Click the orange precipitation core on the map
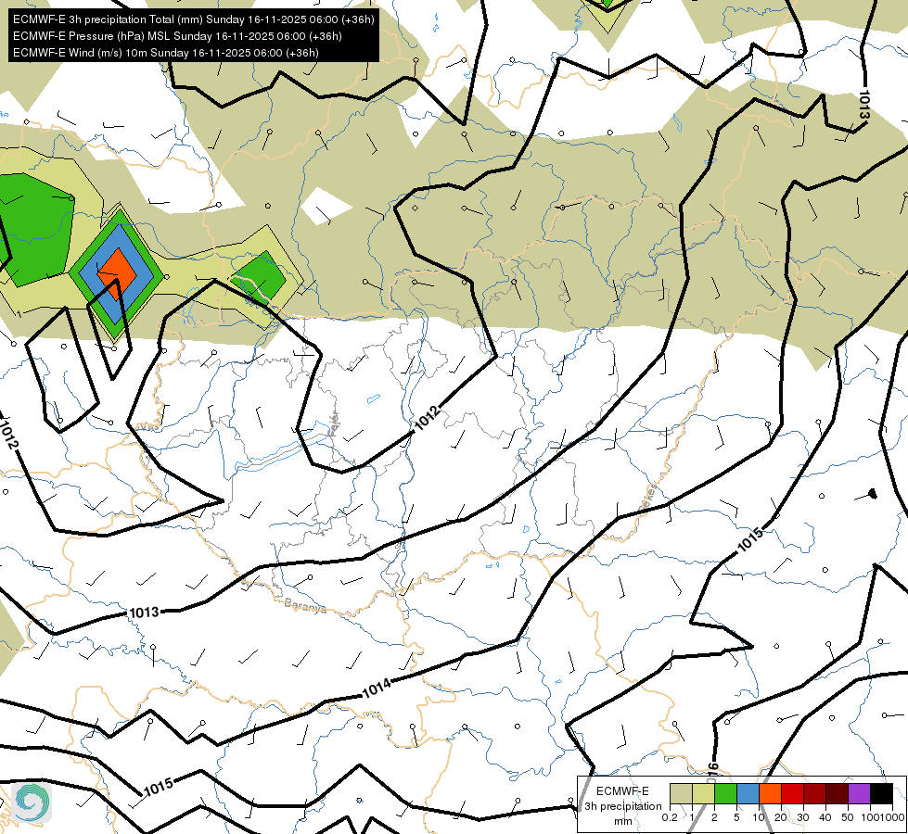This screenshot has width=908, height=834. click(x=118, y=273)
